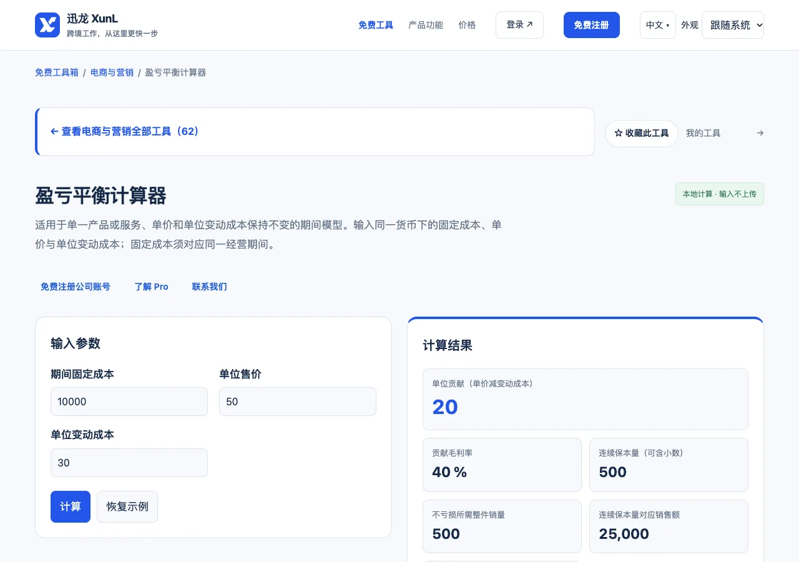Open the 跟随系统 appearance dropdown
799x562 pixels.
pyautogui.click(x=732, y=25)
